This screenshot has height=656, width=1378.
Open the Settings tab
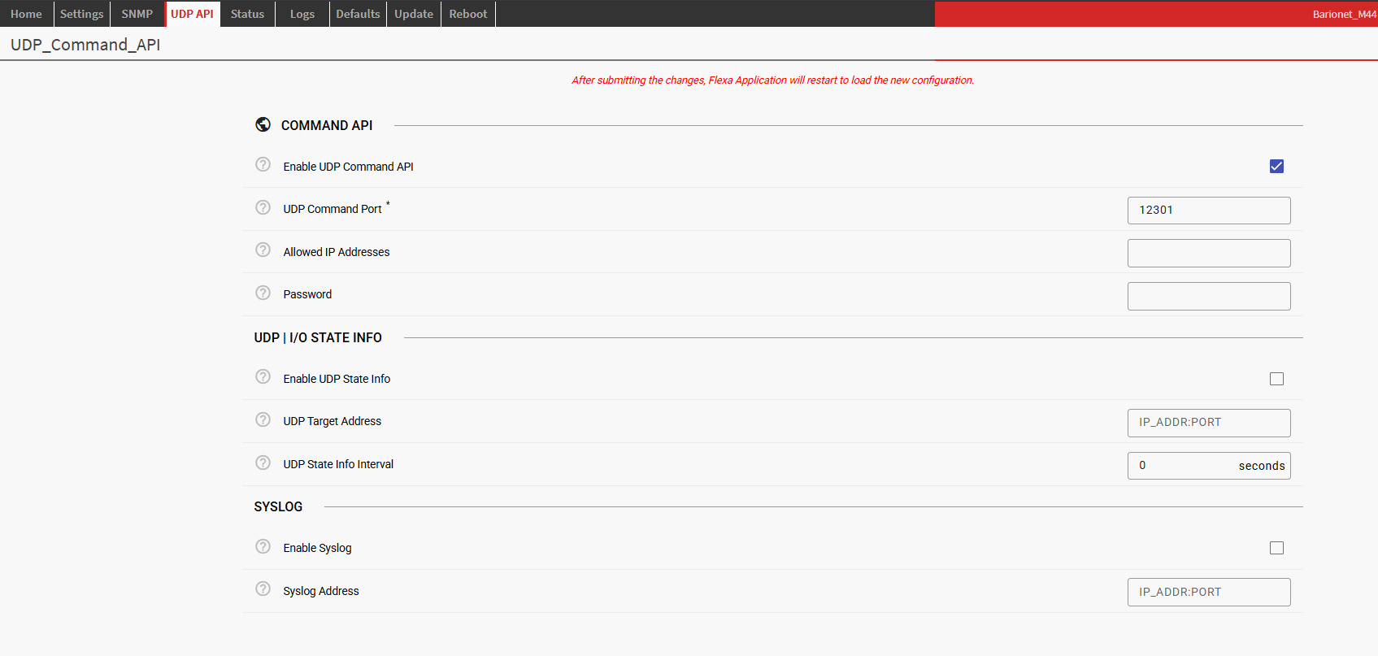coord(81,14)
